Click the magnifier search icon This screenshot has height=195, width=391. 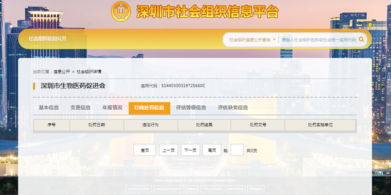[361, 39]
